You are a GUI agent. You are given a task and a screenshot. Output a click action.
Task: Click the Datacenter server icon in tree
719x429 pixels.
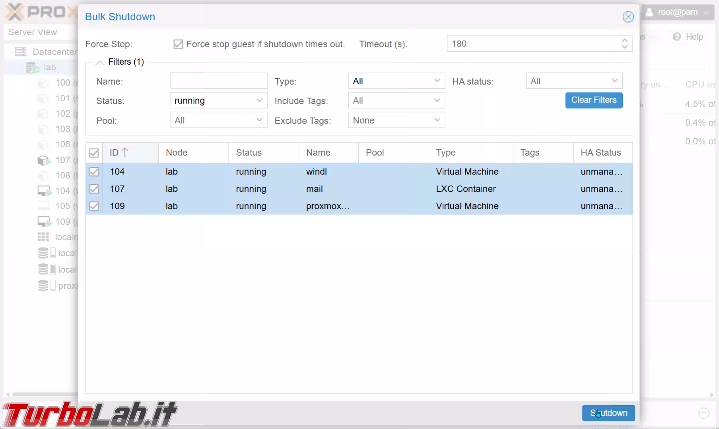(21, 52)
